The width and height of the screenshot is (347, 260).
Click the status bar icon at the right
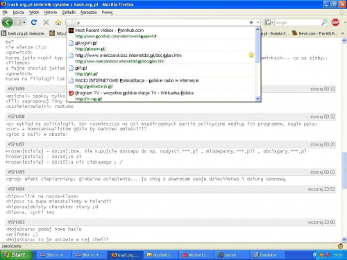tap(340, 246)
